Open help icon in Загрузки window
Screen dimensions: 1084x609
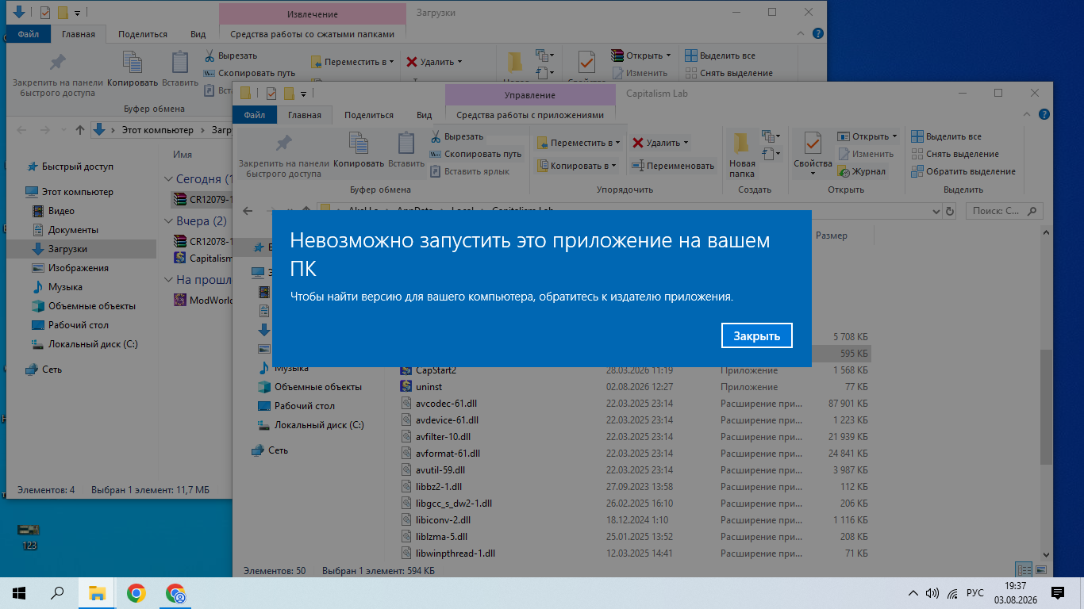[x=818, y=33]
